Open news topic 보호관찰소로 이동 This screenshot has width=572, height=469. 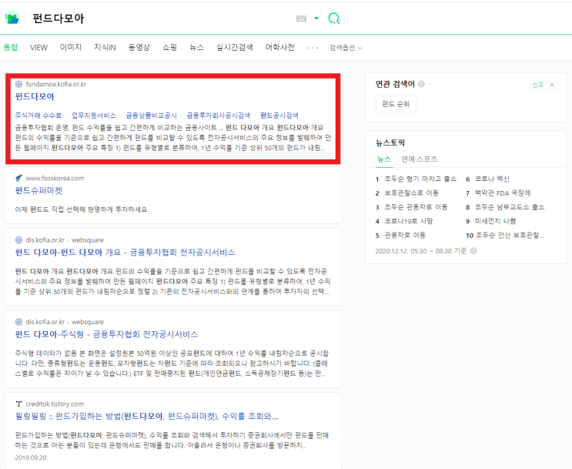(x=412, y=193)
